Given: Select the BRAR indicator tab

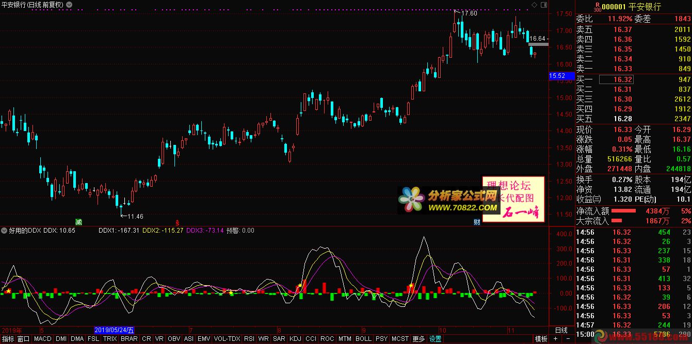Looking at the screenshot, I should pyautogui.click(x=129, y=339).
